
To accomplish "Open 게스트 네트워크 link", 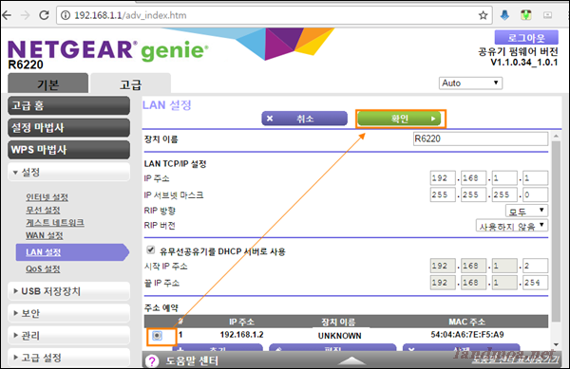I will (x=55, y=222).
